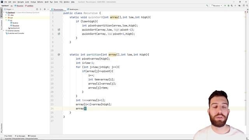Click the status bar 'Unexpected token' message
Image resolution: width=249 pixels, height=140 pixels.
(x=21, y=138)
